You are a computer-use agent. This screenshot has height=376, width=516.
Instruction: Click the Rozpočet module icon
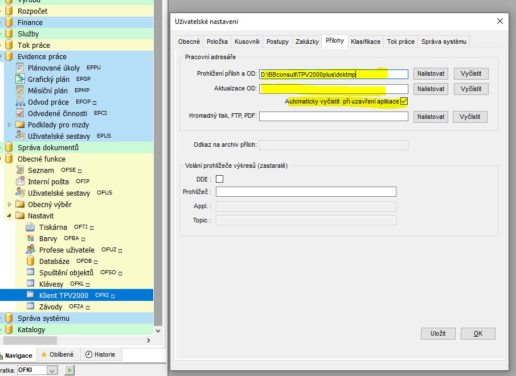pyautogui.click(x=9, y=11)
